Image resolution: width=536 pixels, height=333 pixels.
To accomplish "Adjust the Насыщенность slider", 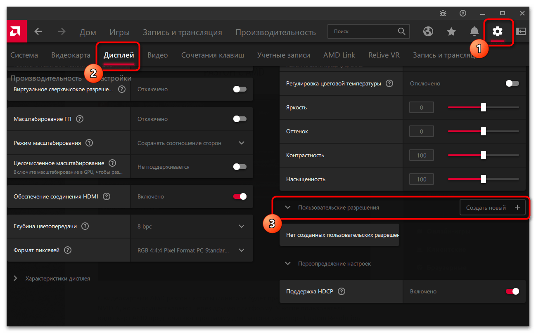I will click(484, 179).
